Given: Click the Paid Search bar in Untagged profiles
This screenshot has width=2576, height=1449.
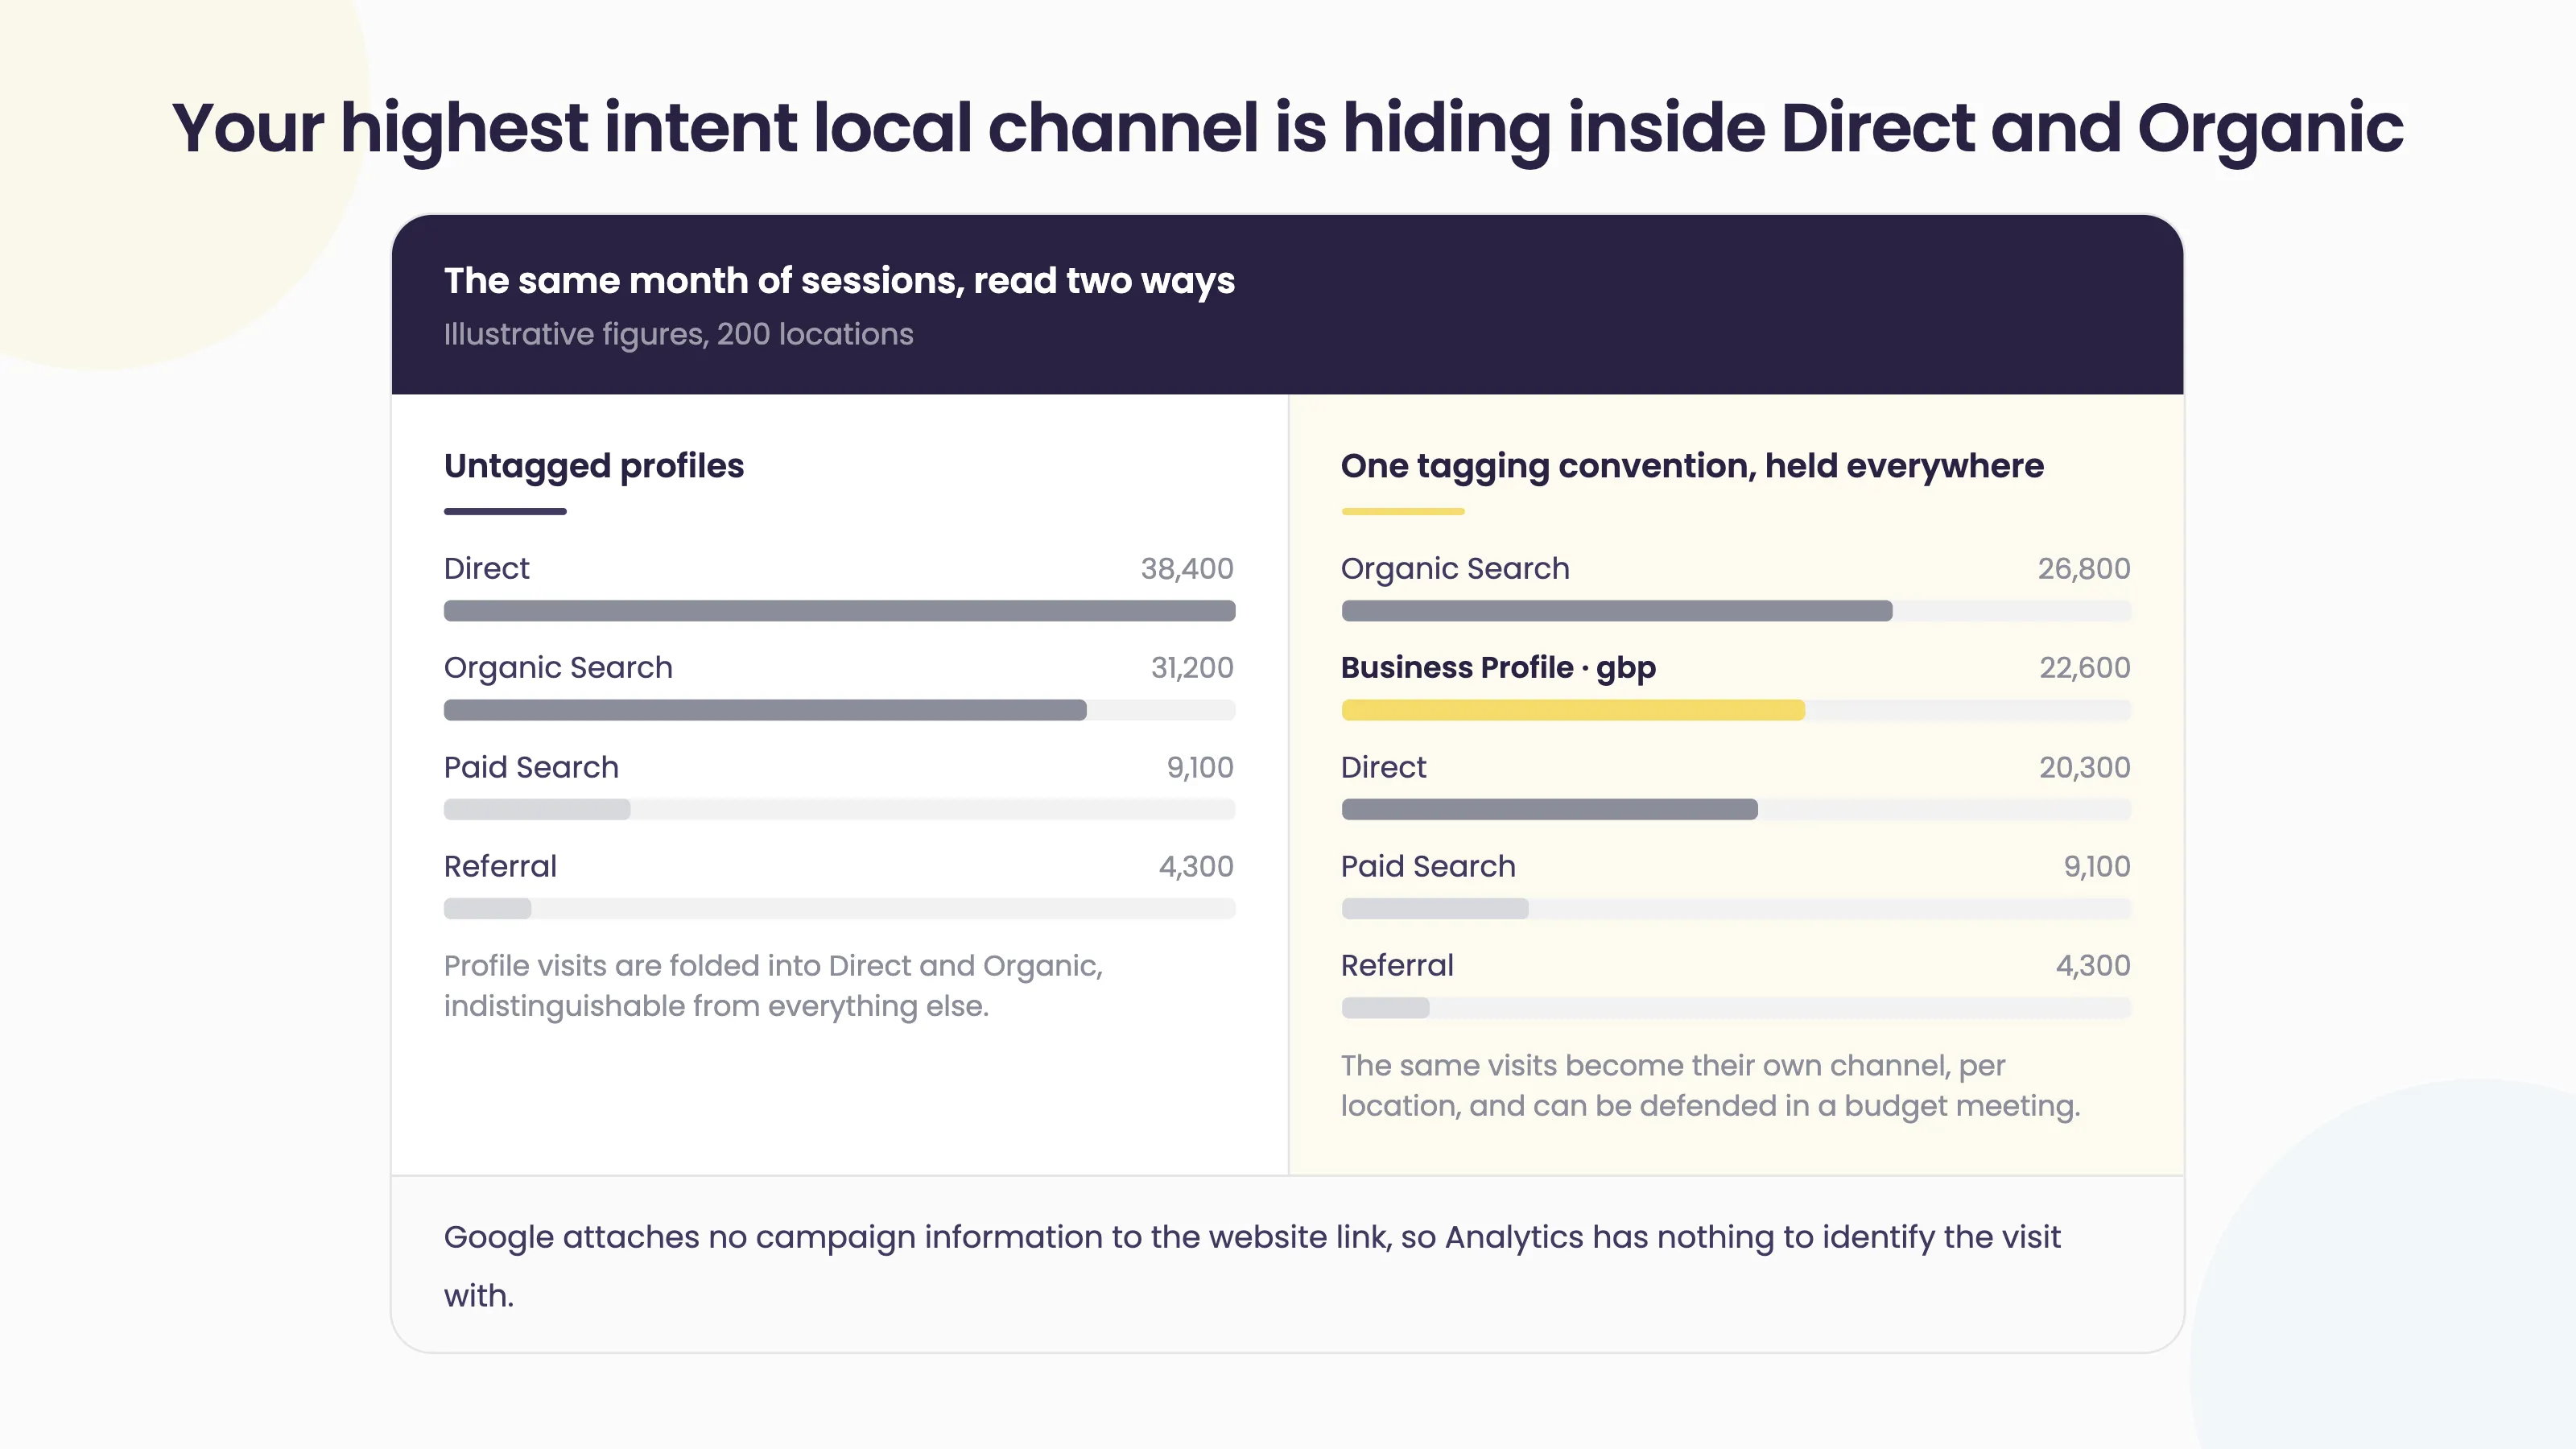Looking at the screenshot, I should pyautogui.click(x=839, y=809).
